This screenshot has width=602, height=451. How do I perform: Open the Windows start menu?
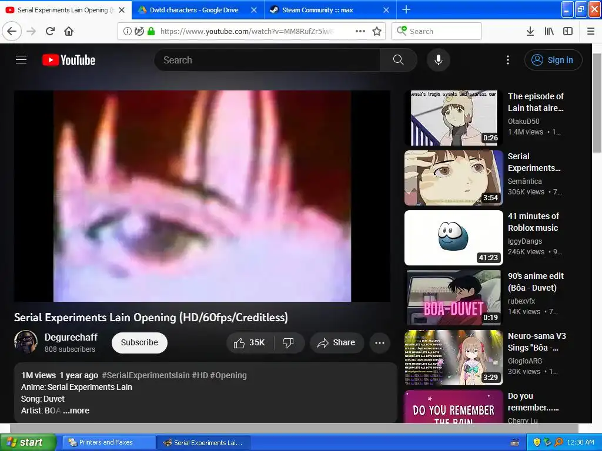[x=28, y=442]
